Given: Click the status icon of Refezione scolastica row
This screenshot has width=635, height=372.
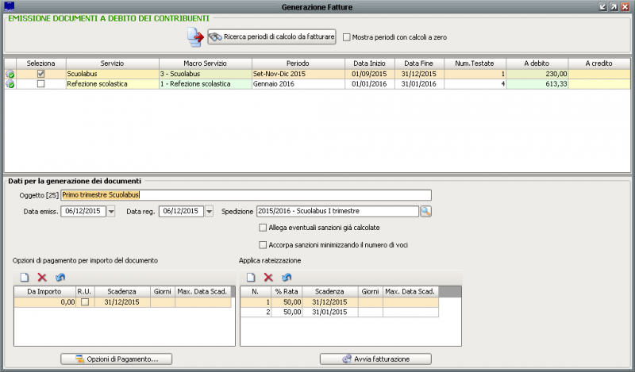Looking at the screenshot, I should [x=10, y=84].
